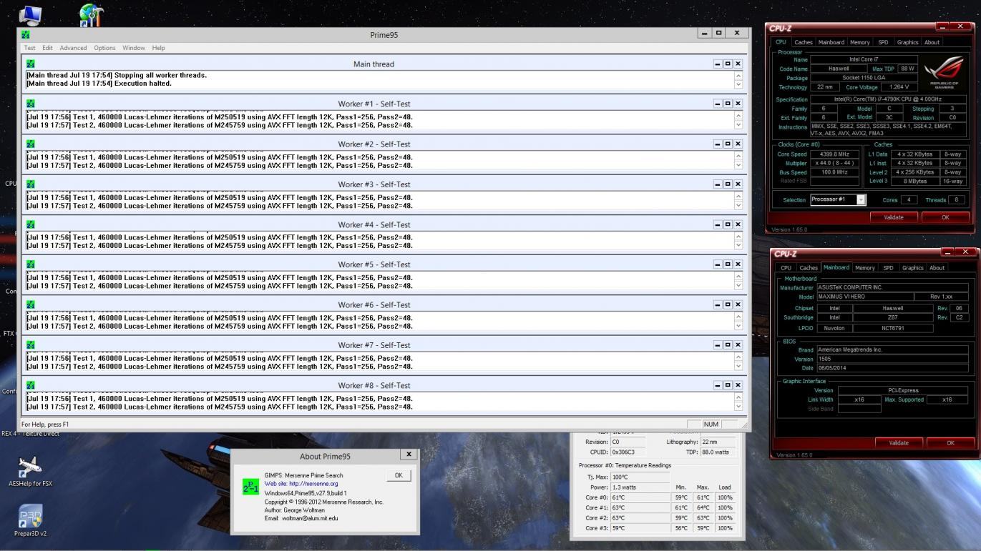
Task: Click the Worker #2 window's Prime95 icon
Action: [x=30, y=144]
